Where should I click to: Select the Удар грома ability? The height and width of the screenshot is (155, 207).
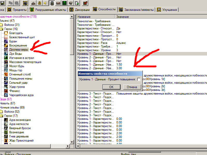[17, 87]
